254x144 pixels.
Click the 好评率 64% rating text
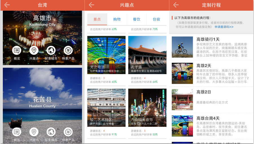[x=144, y=82]
